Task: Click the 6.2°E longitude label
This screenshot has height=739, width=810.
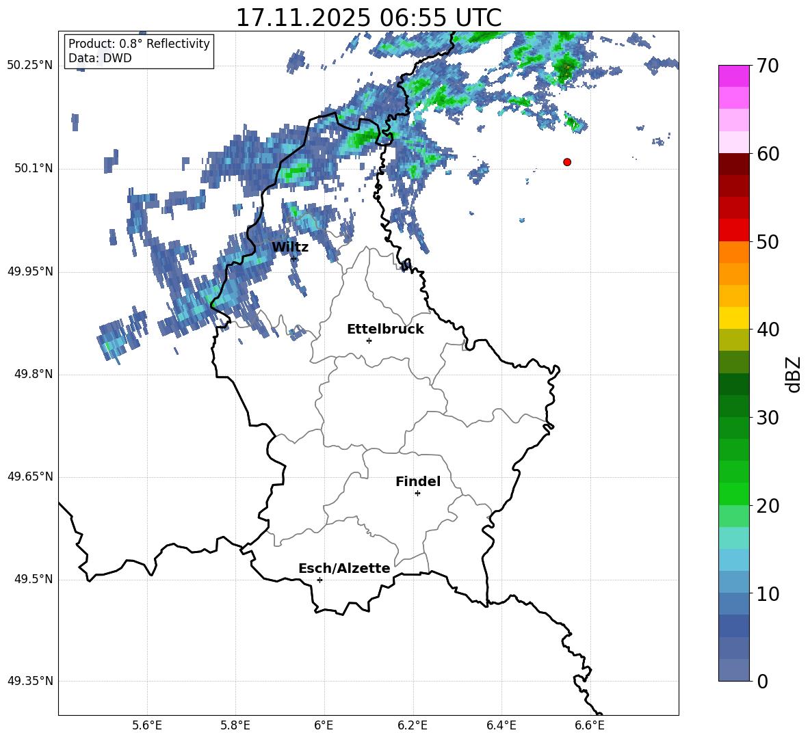Action: (413, 725)
